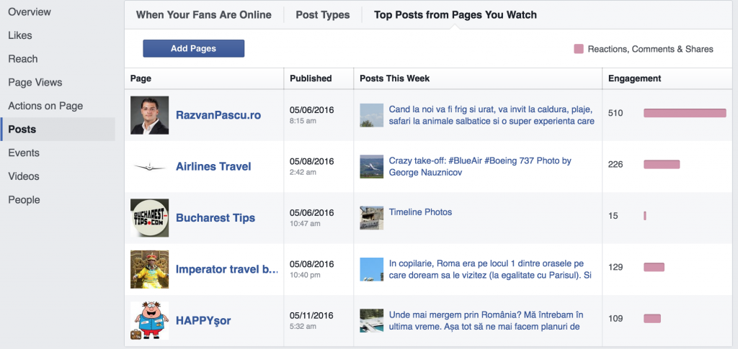Click the 05/11/2016 5:32 am date
738x349 pixels.
[311, 320]
